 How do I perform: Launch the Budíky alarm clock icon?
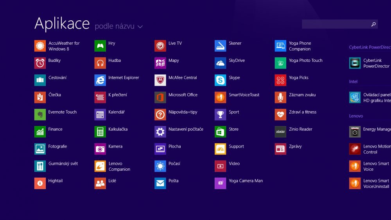(x=40, y=63)
